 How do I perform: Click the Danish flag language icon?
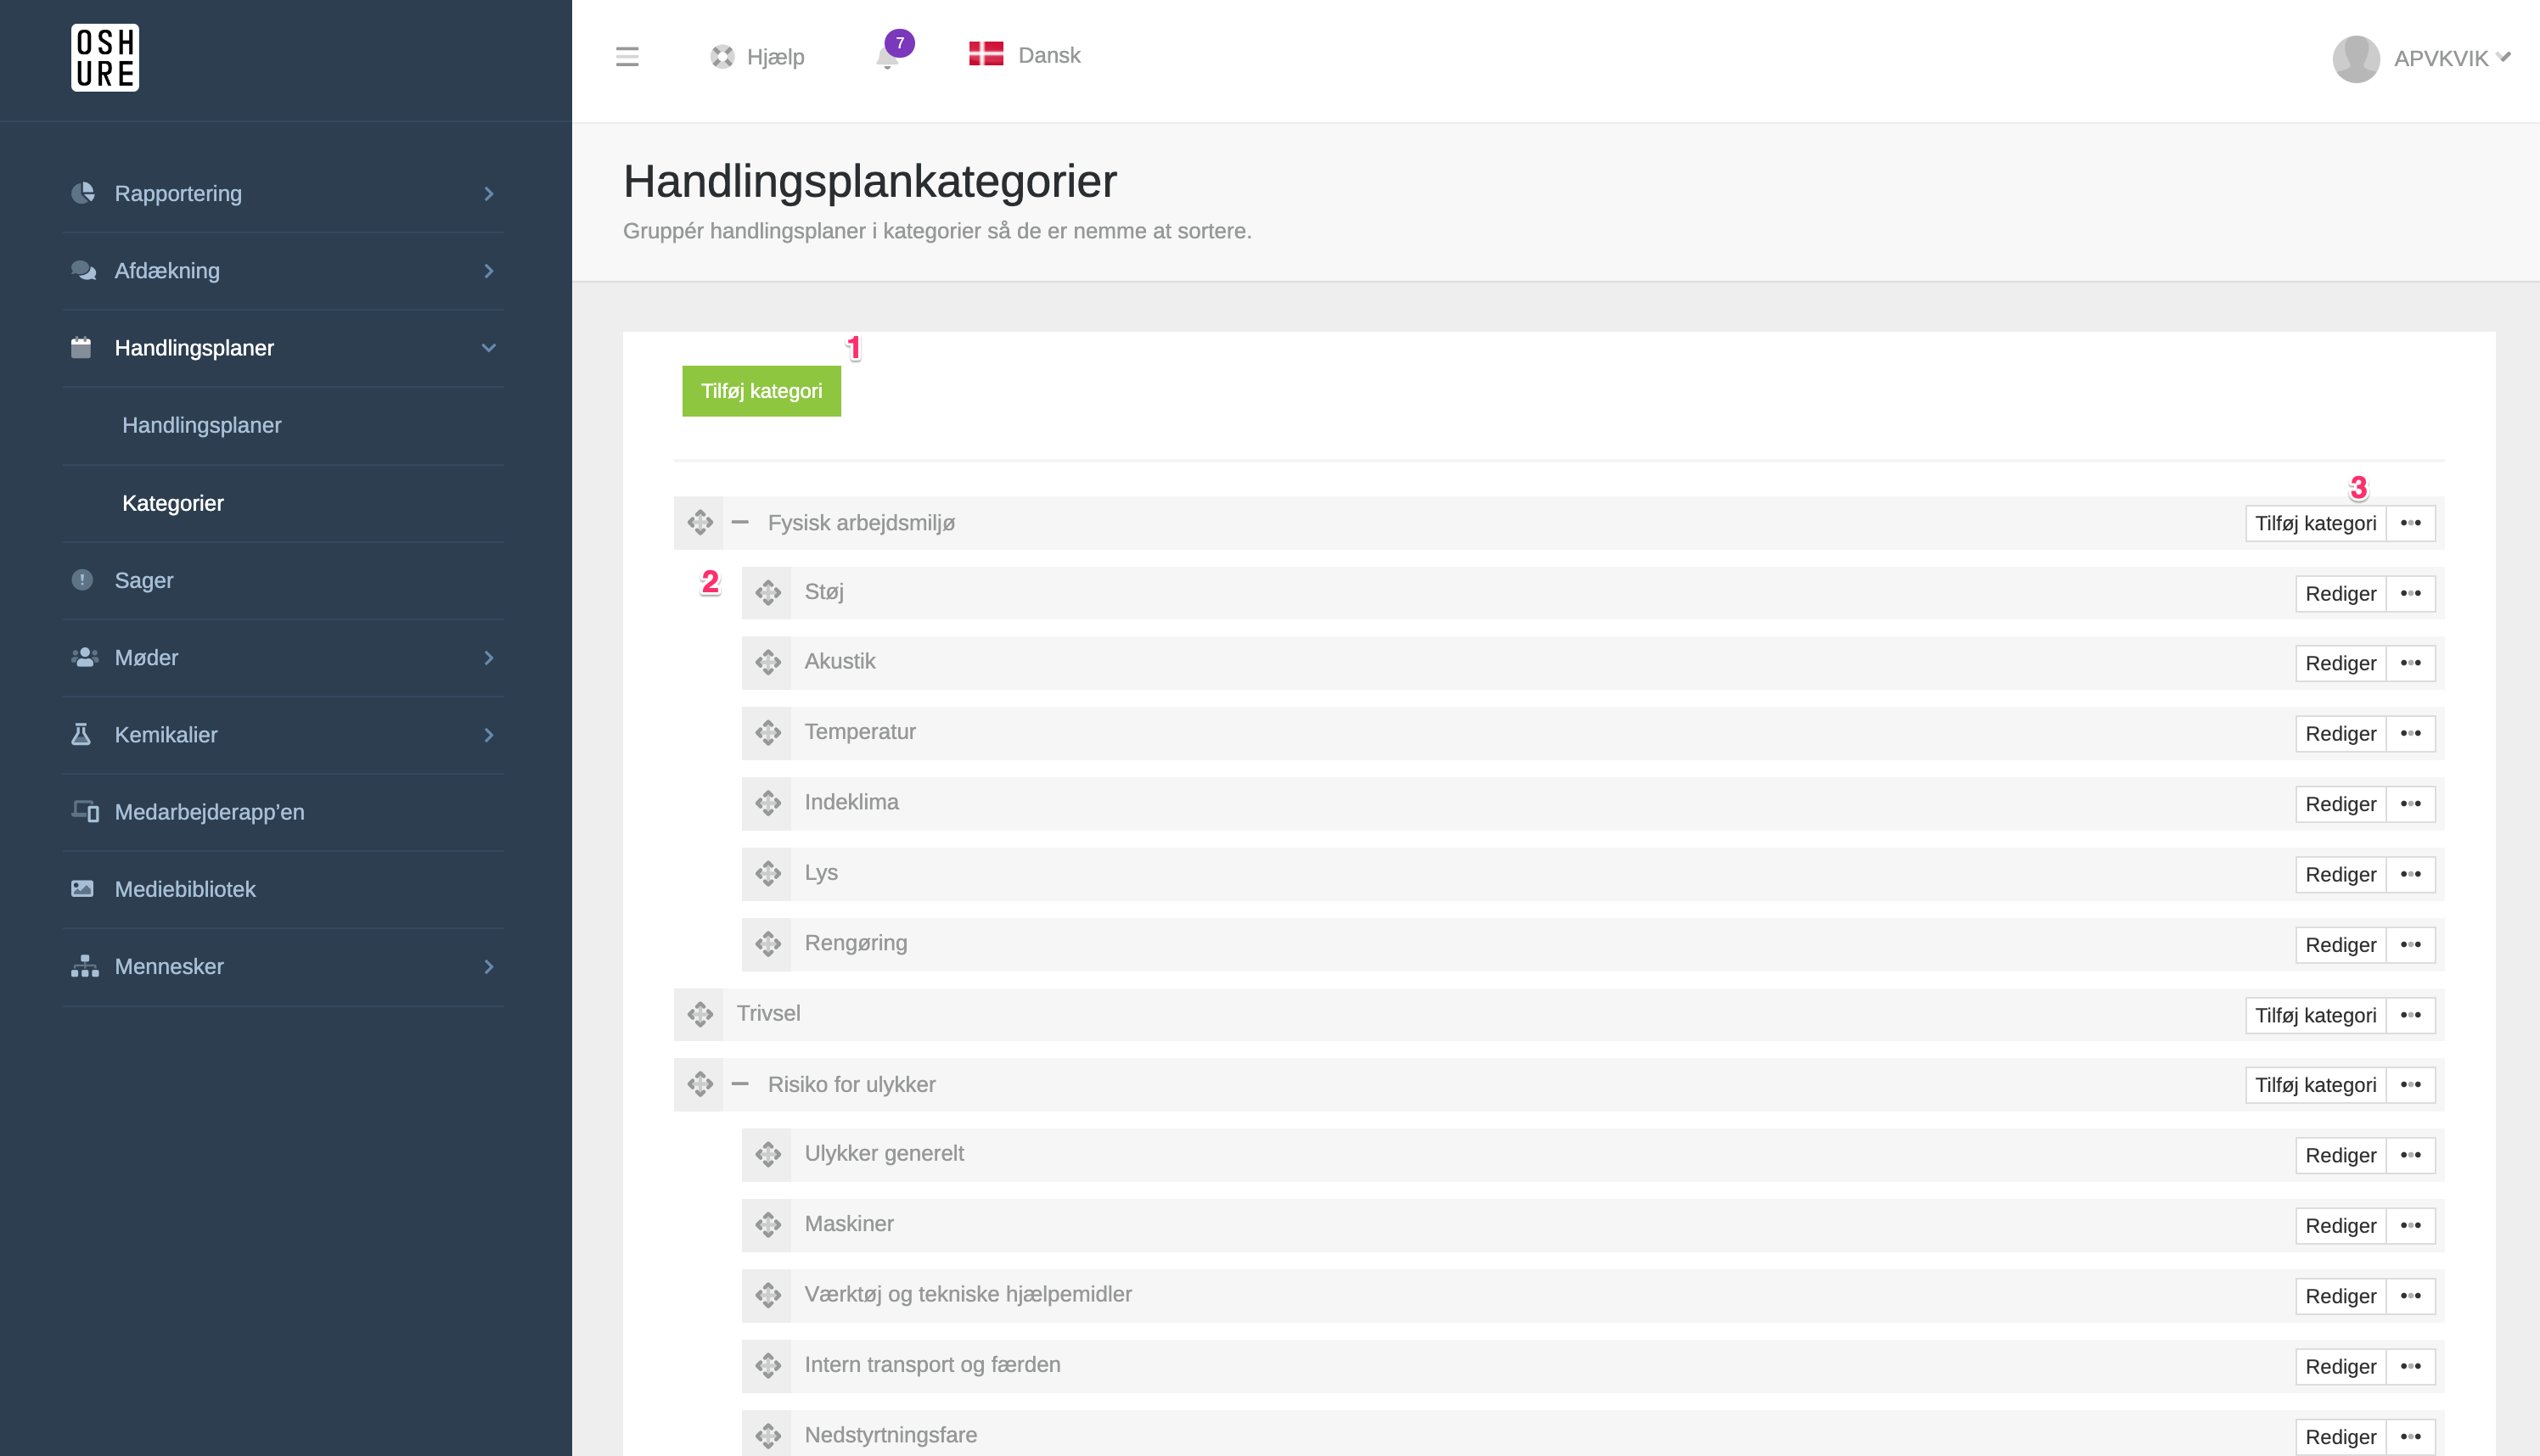tap(986, 55)
